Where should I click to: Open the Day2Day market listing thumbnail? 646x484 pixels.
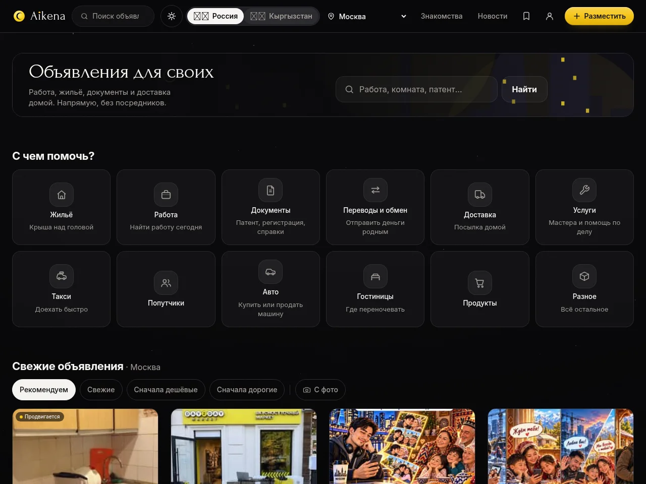[244, 447]
